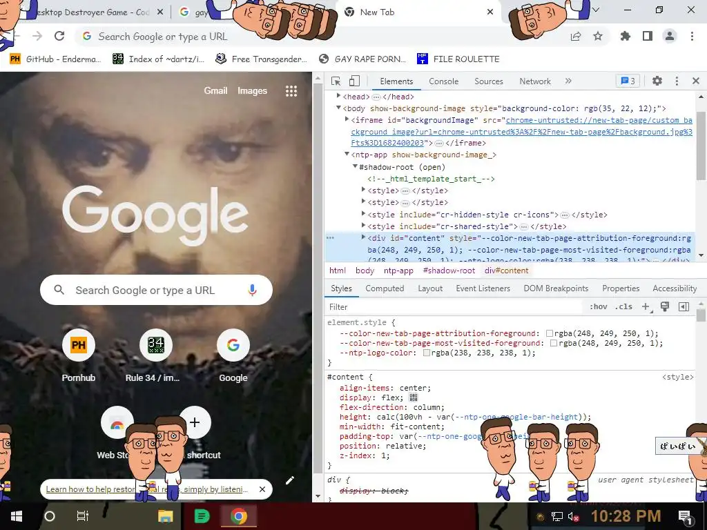Open Chrome's tab search chevron
The image size is (707, 530).
point(596,10)
